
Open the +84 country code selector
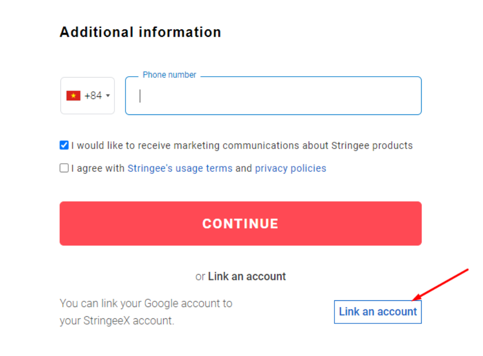[88, 96]
